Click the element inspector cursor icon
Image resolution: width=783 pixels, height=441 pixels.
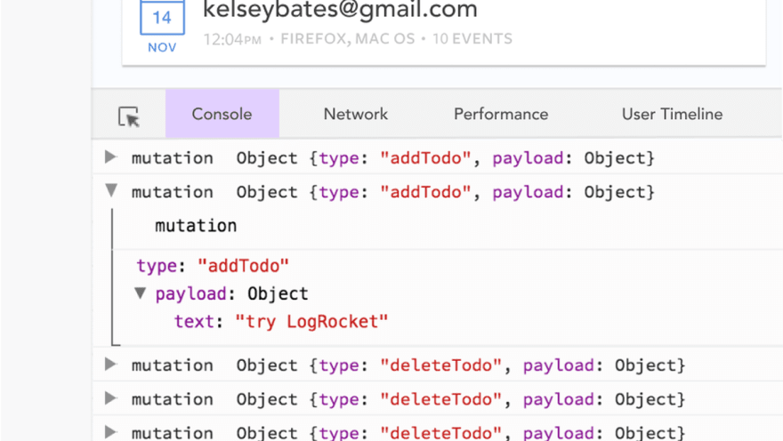click(129, 116)
